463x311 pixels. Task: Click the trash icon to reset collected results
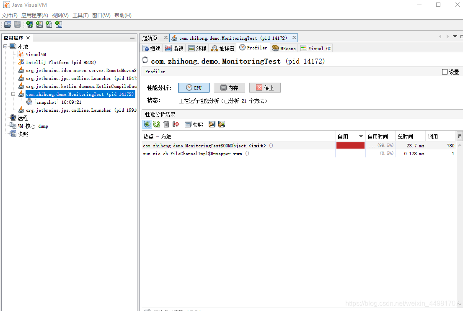click(166, 124)
